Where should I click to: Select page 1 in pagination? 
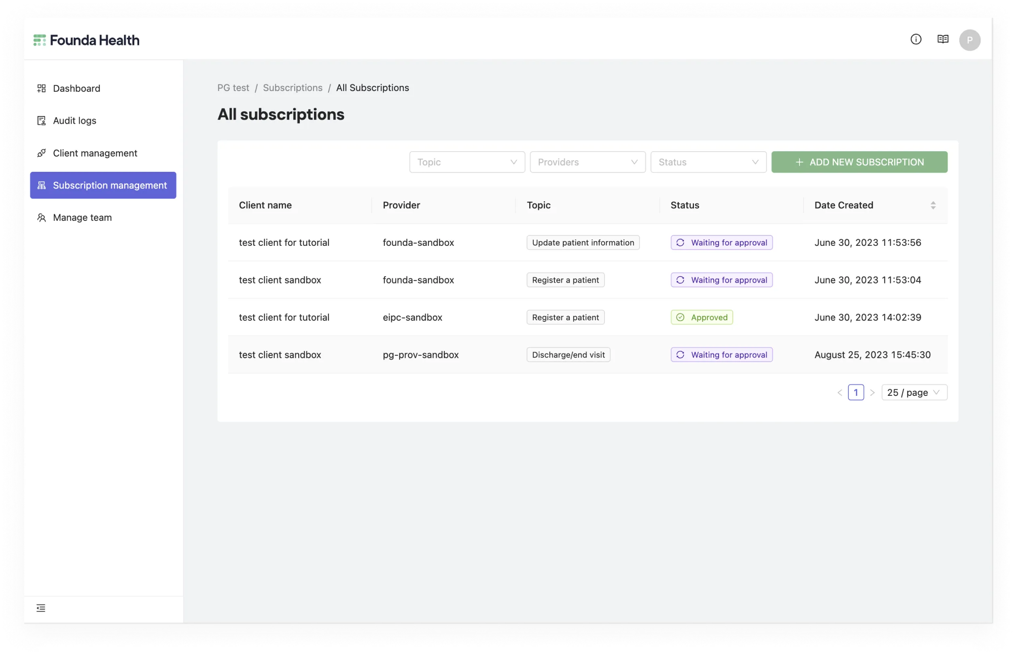pyautogui.click(x=855, y=392)
